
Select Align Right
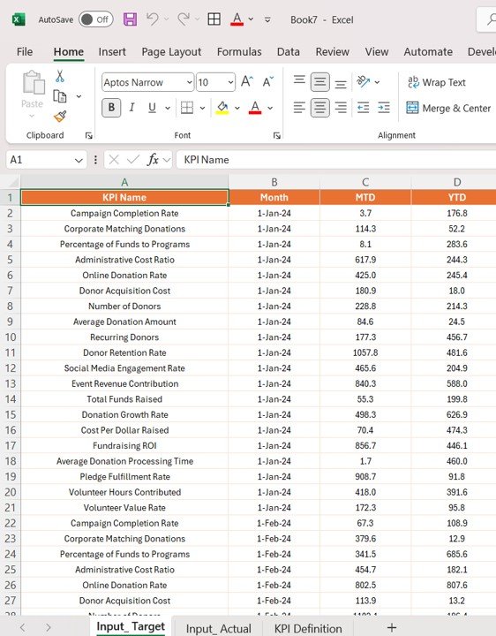[341, 108]
